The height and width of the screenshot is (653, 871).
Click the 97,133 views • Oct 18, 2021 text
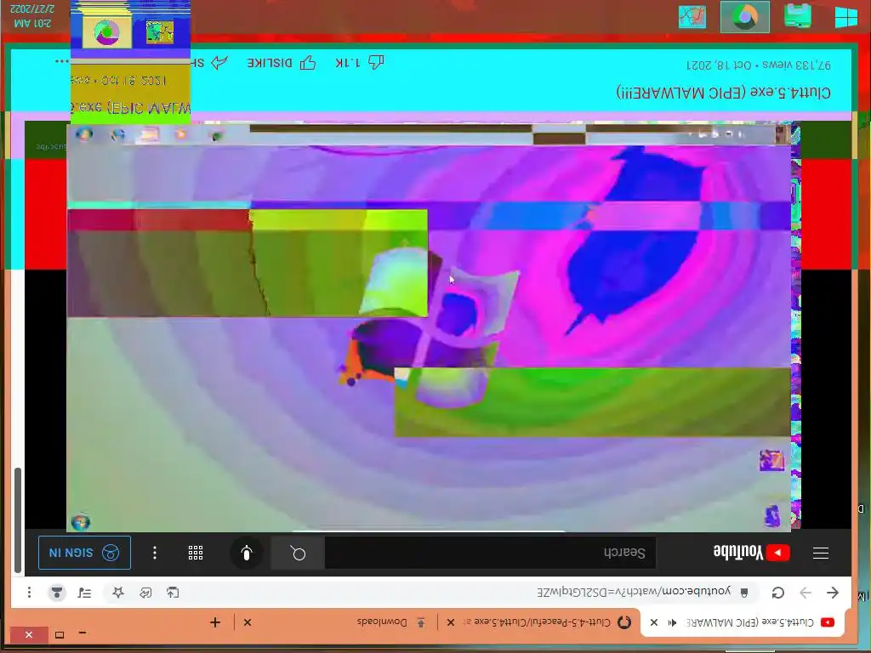(759, 65)
